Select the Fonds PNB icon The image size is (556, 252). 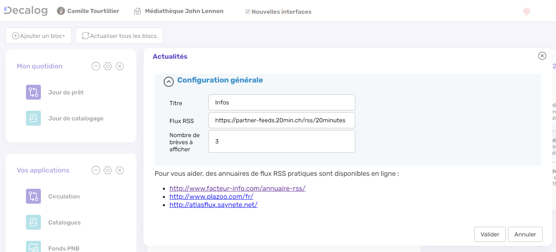(x=33, y=246)
